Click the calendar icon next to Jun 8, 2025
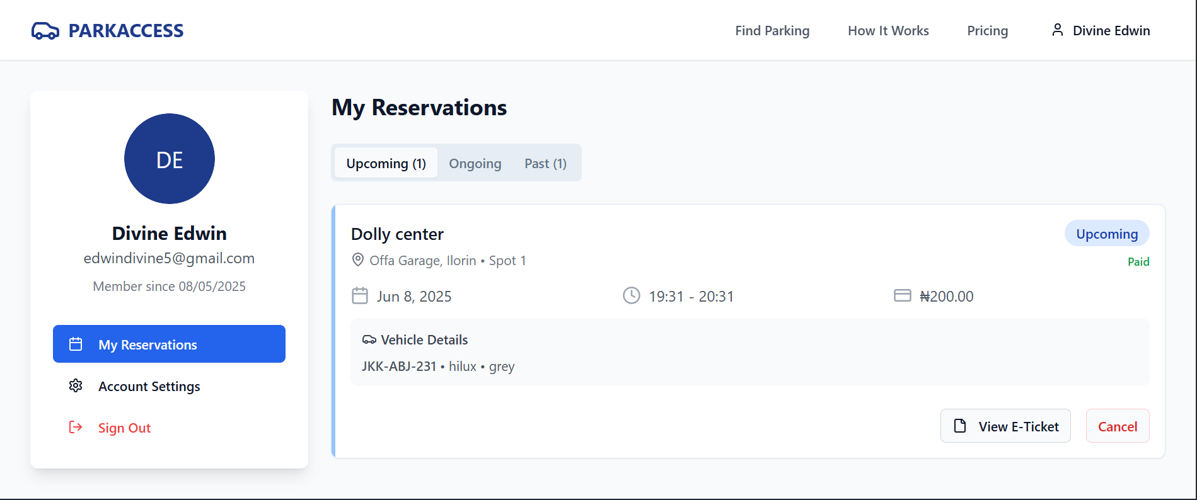 click(360, 296)
